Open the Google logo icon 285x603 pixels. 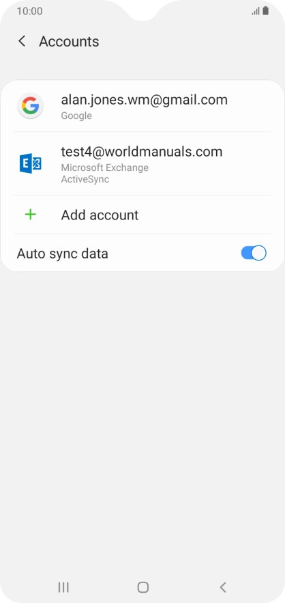tap(30, 105)
